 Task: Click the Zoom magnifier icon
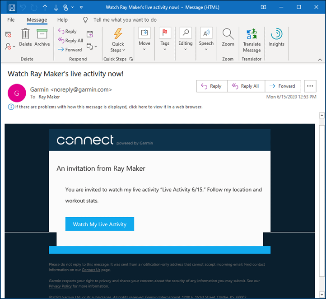(228, 37)
